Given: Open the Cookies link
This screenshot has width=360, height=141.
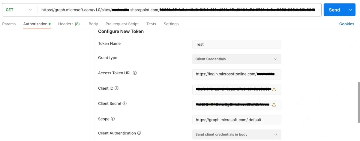Looking at the screenshot, I should point(347,24).
